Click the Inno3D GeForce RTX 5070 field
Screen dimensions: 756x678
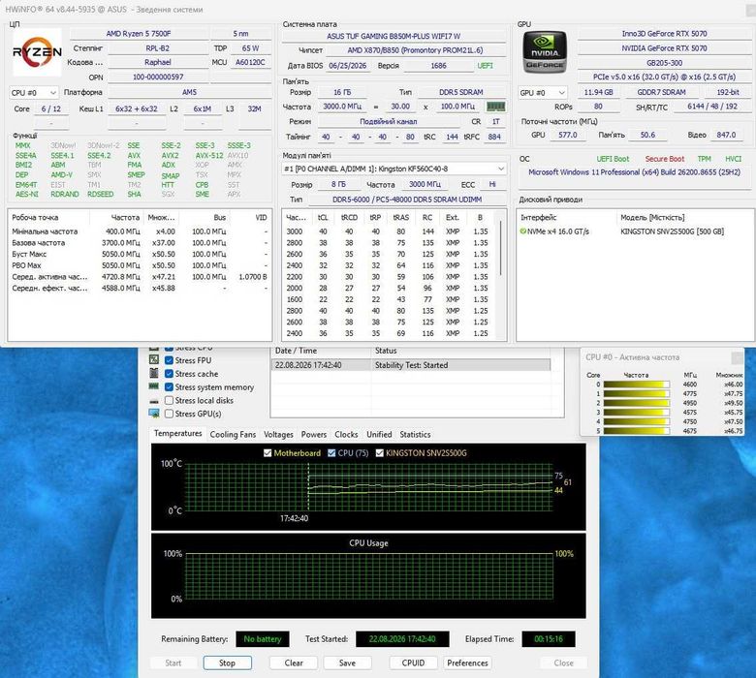coord(664,34)
